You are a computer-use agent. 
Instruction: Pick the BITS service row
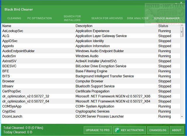91,76
